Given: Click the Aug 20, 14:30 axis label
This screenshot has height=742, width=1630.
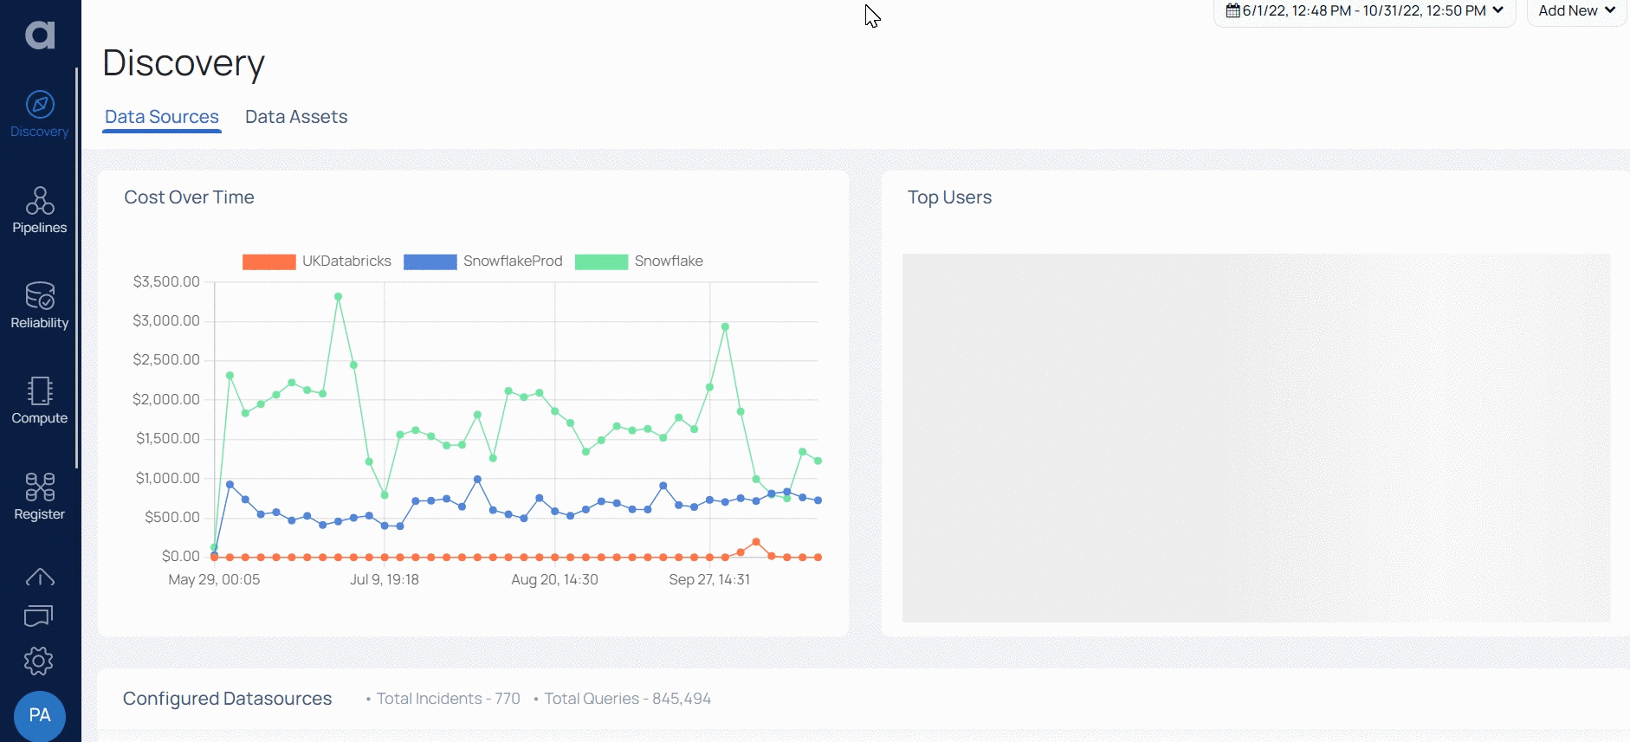Looking at the screenshot, I should pos(554,580).
